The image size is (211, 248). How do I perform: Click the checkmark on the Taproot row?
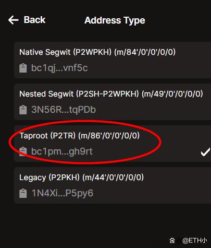point(205,152)
